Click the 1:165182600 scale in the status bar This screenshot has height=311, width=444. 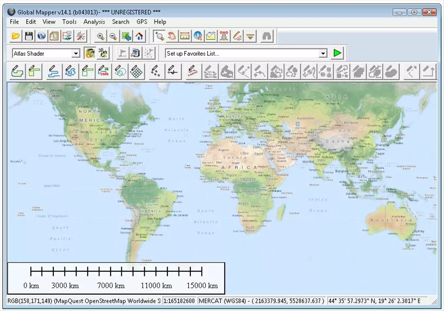pos(179,301)
